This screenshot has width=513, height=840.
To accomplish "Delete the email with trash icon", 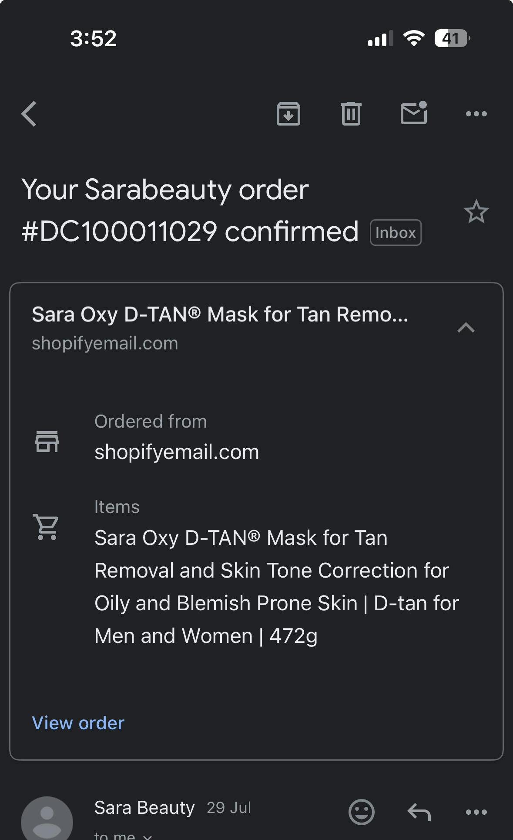I will [x=351, y=114].
